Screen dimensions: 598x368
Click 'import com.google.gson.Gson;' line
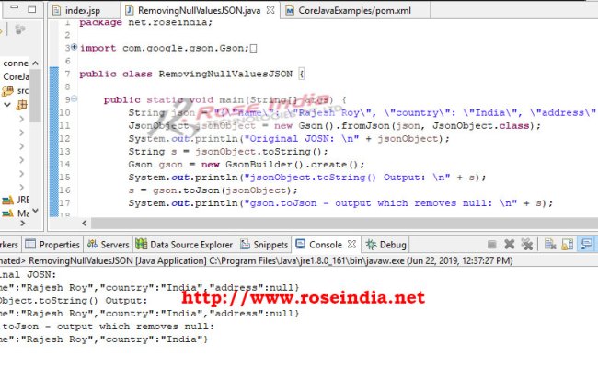click(165, 49)
